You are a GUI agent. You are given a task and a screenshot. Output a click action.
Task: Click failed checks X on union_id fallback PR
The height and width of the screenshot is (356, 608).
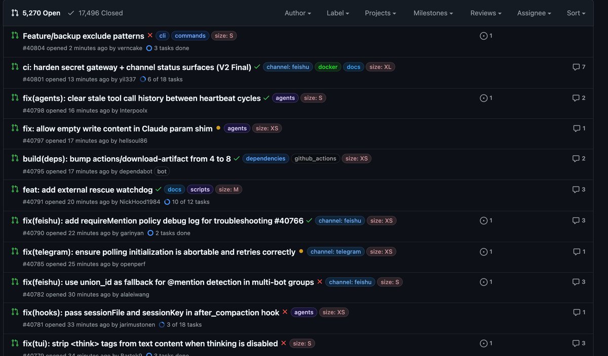coord(320,282)
